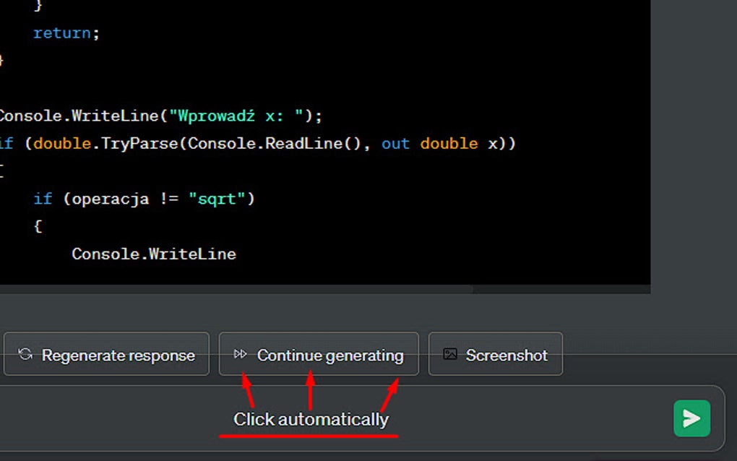Click the red underline below Click automatically
Viewport: 737px width, 461px height.
pyautogui.click(x=309, y=436)
